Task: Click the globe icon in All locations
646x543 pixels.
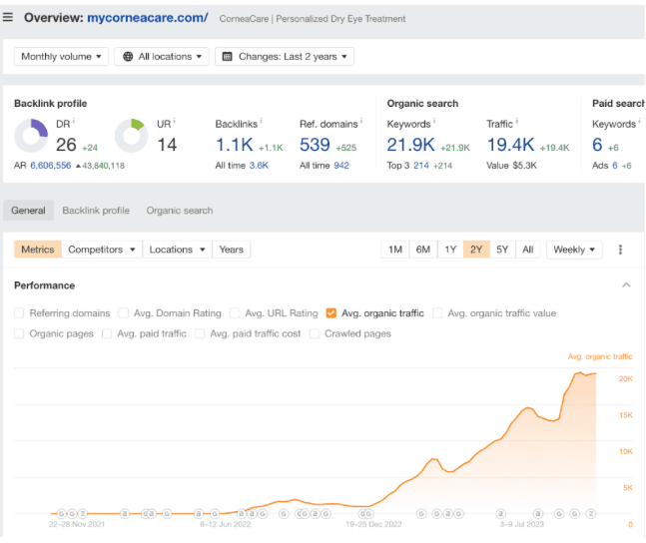Action: pyautogui.click(x=128, y=57)
